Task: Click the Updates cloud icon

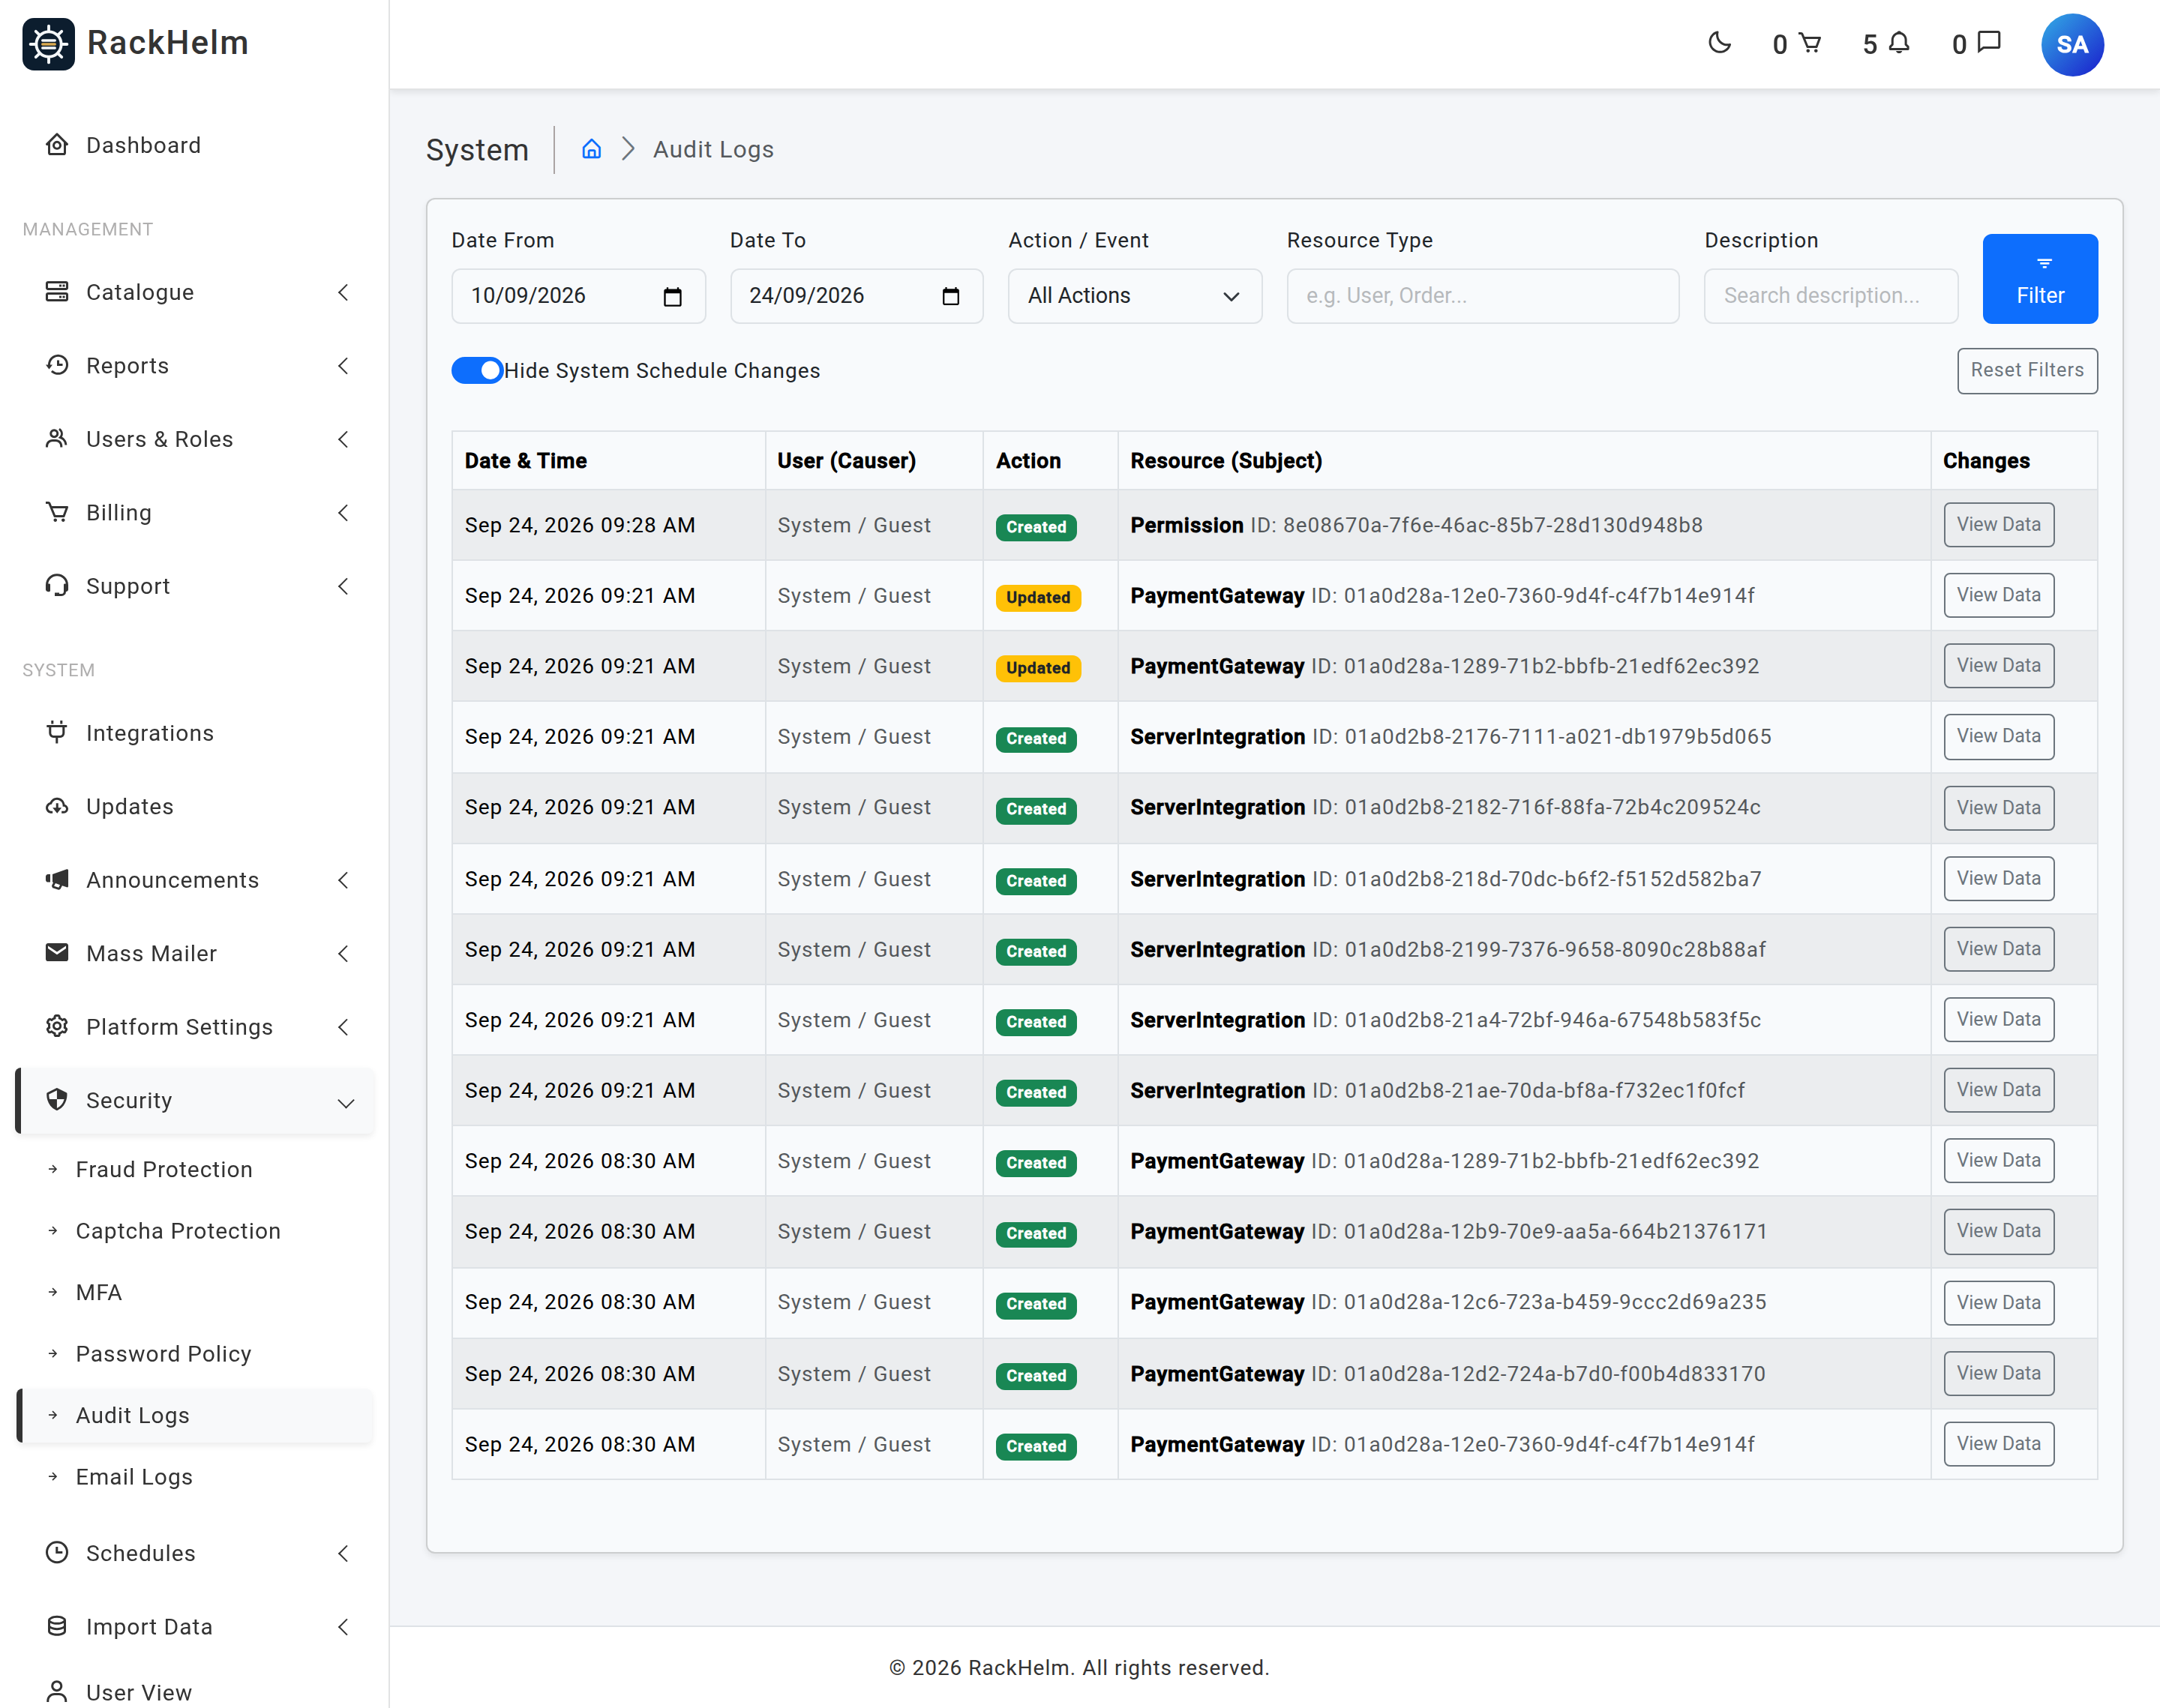Action: tap(57, 806)
